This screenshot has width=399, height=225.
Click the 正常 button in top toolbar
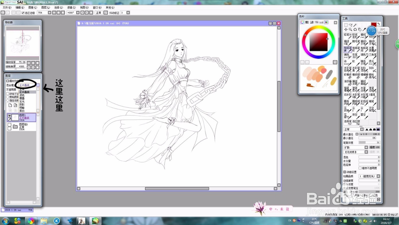click(x=99, y=12)
